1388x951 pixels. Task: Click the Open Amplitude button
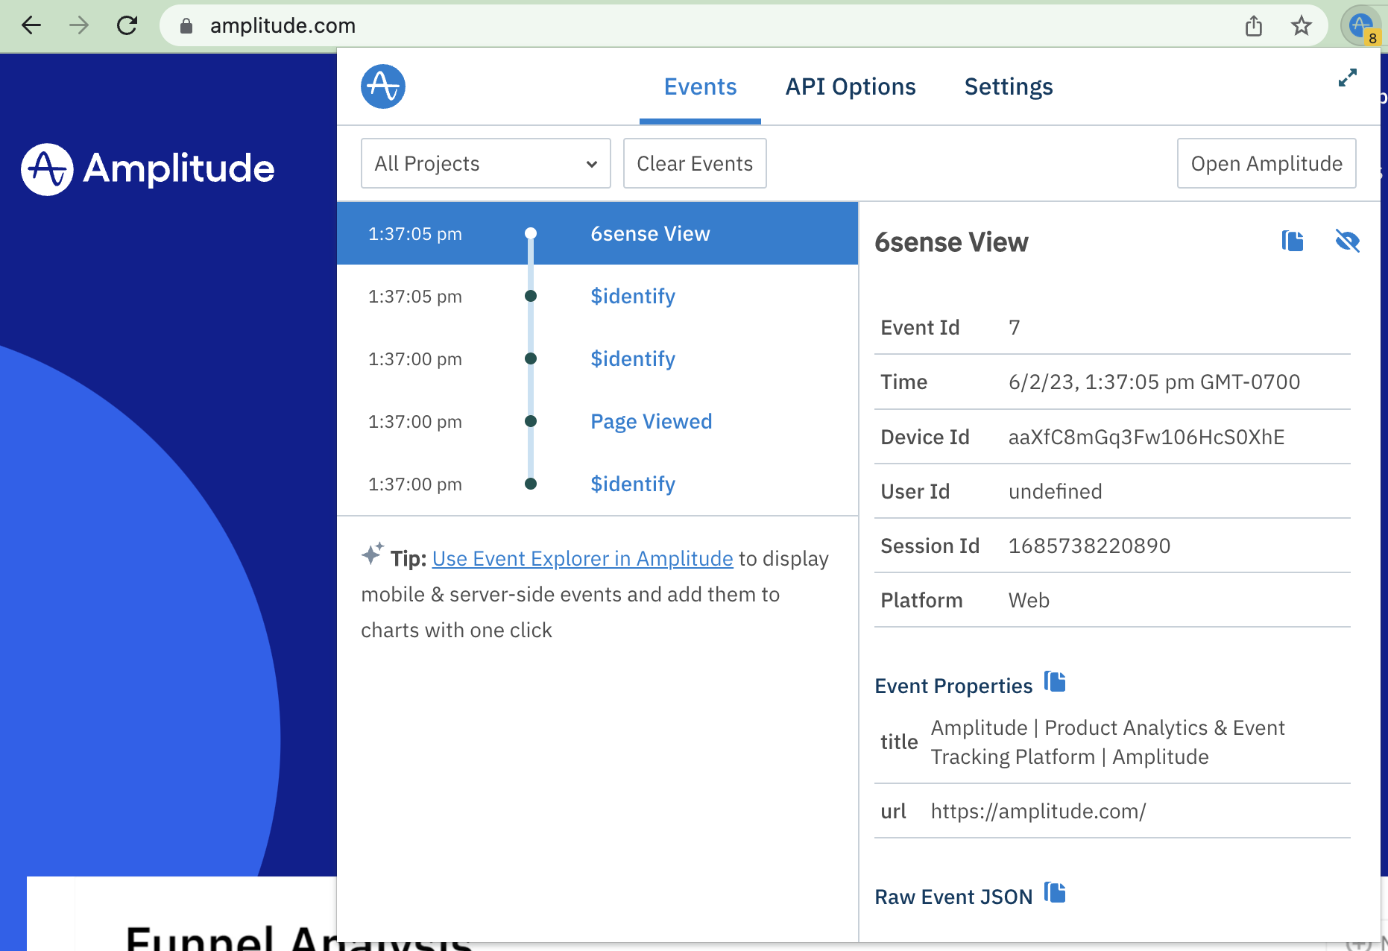(x=1266, y=163)
